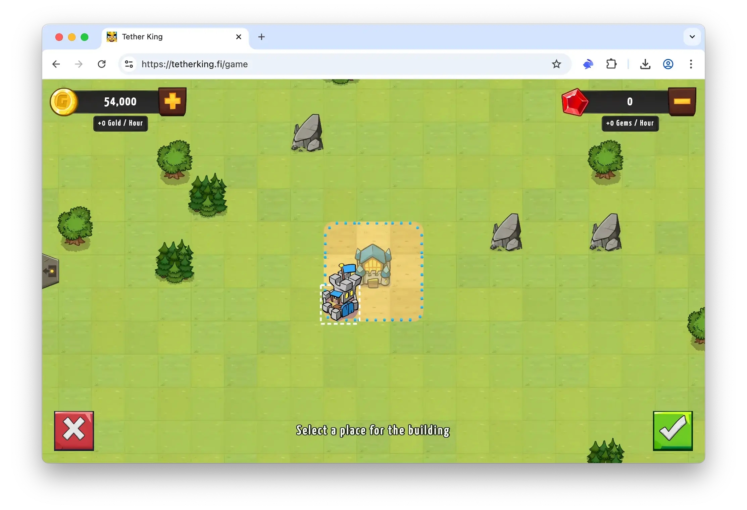Click the orange plus to add gold
747x510 pixels.
pyautogui.click(x=172, y=101)
